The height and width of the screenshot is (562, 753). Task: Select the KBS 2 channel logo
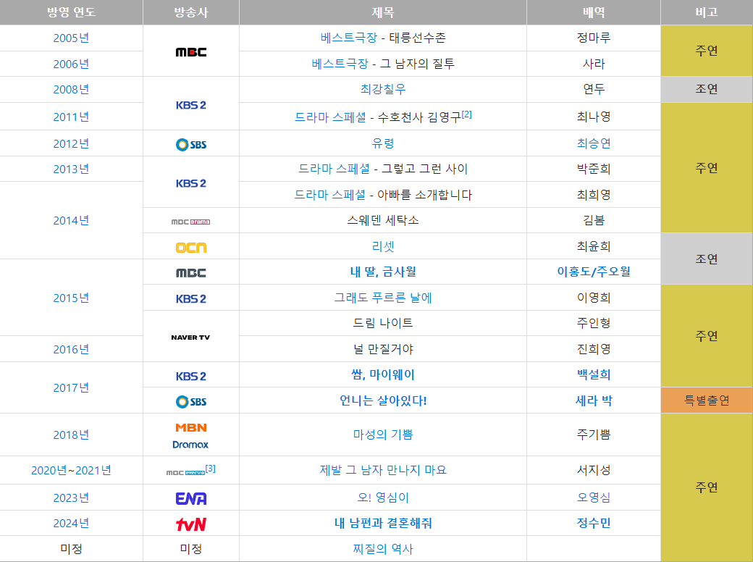[193, 103]
